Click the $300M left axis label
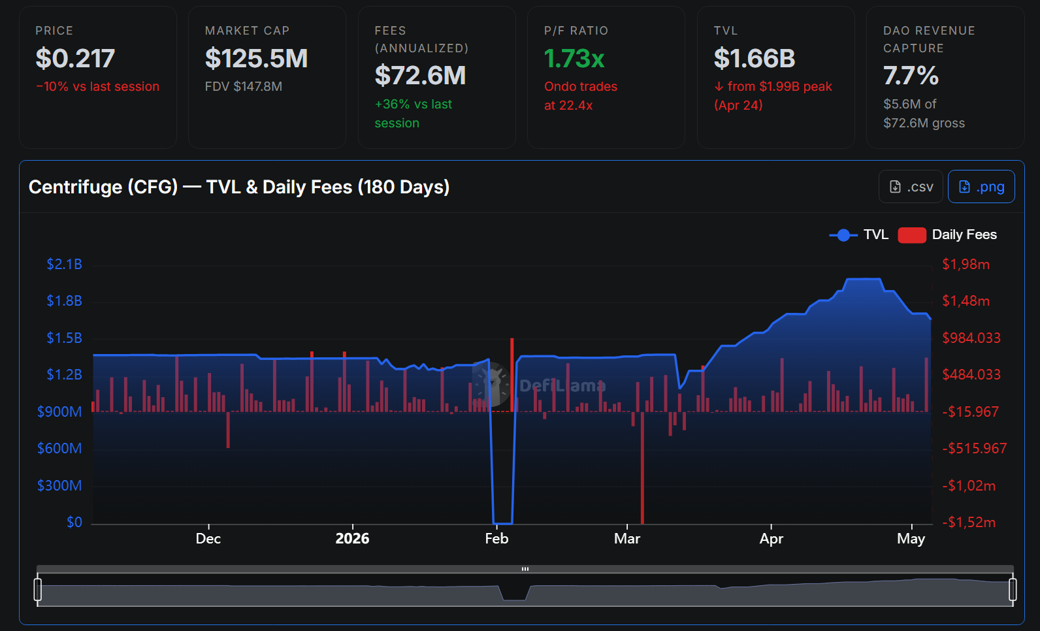 pos(59,486)
